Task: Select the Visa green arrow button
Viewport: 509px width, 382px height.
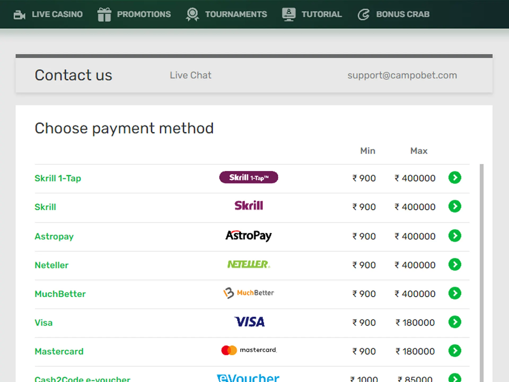Action: [x=455, y=322]
